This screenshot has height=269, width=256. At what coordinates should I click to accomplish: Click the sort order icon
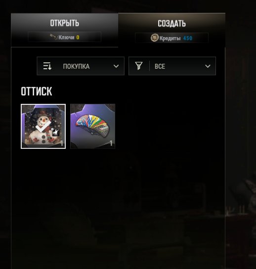[47, 66]
